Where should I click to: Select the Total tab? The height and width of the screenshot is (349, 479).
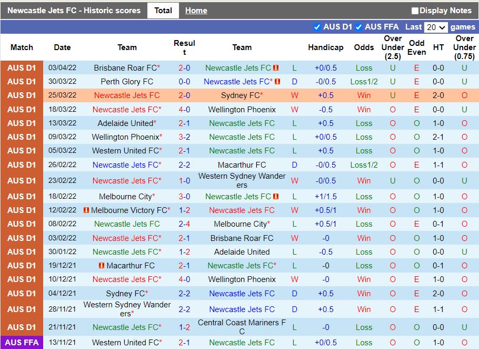(x=163, y=10)
